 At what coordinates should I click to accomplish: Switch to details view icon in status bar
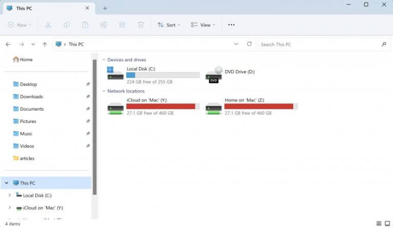tap(379, 223)
